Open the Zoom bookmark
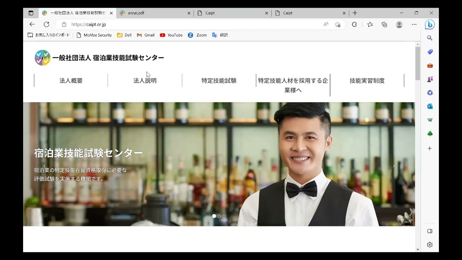 197,35
